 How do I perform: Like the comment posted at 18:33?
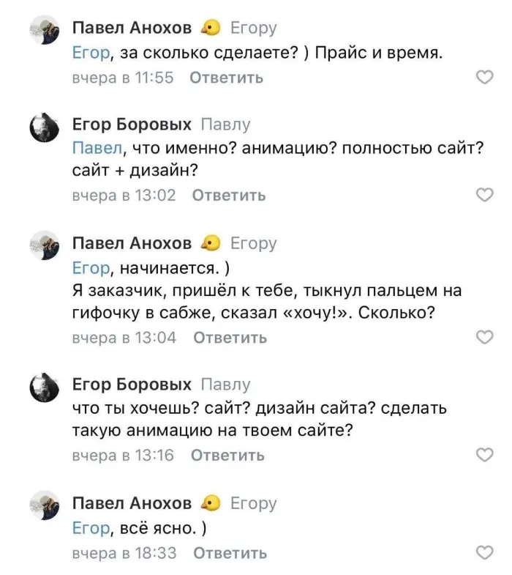[484, 553]
